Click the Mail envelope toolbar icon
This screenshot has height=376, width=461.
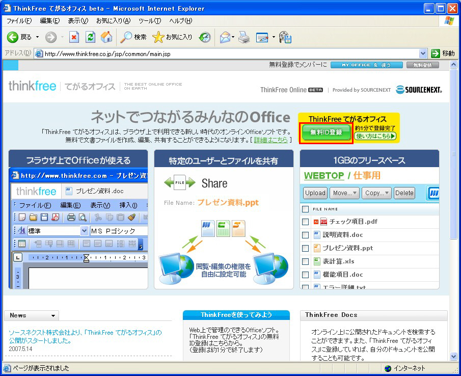225,37
